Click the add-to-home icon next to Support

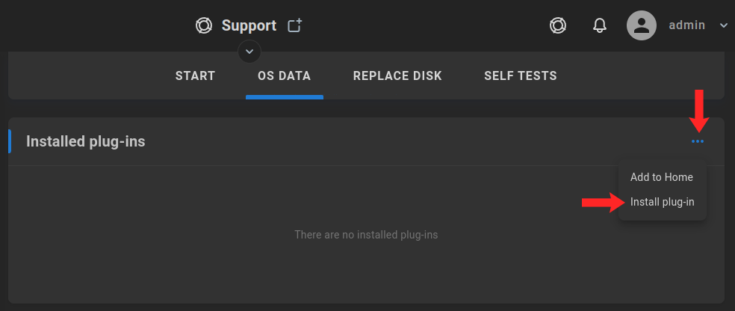[295, 25]
